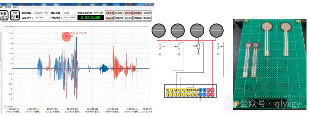Click the 采集周期 field showing 0.003529891
The image size is (310, 116).
(x=69, y=18)
